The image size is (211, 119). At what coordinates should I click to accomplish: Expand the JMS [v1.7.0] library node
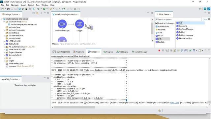(x=4, y=44)
